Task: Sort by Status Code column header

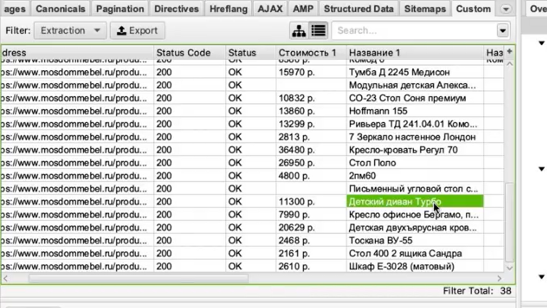Action: 183,53
